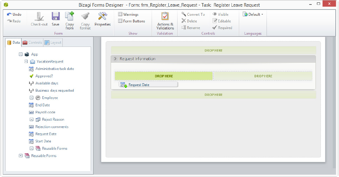339x177 pixels.
Task: Switch to the Layout tab
Action: (53, 43)
